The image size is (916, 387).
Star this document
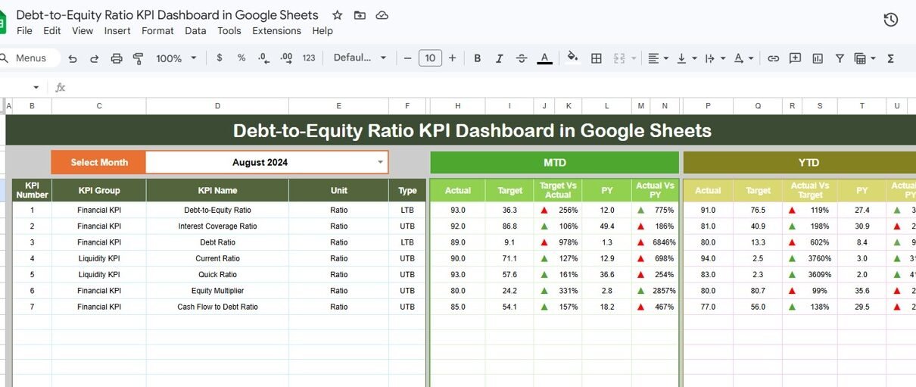coord(338,15)
